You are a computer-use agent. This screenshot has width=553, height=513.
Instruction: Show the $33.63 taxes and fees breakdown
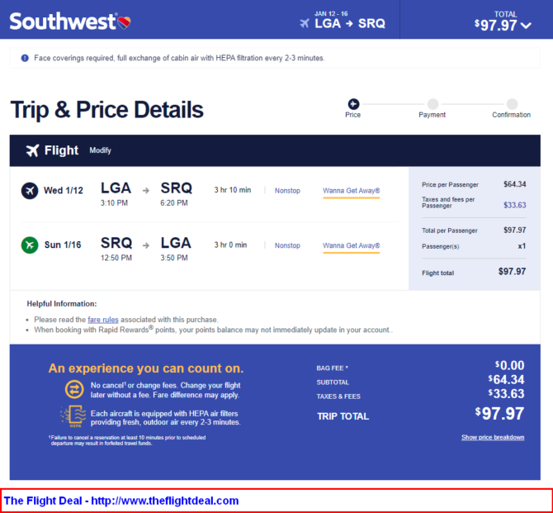point(514,205)
